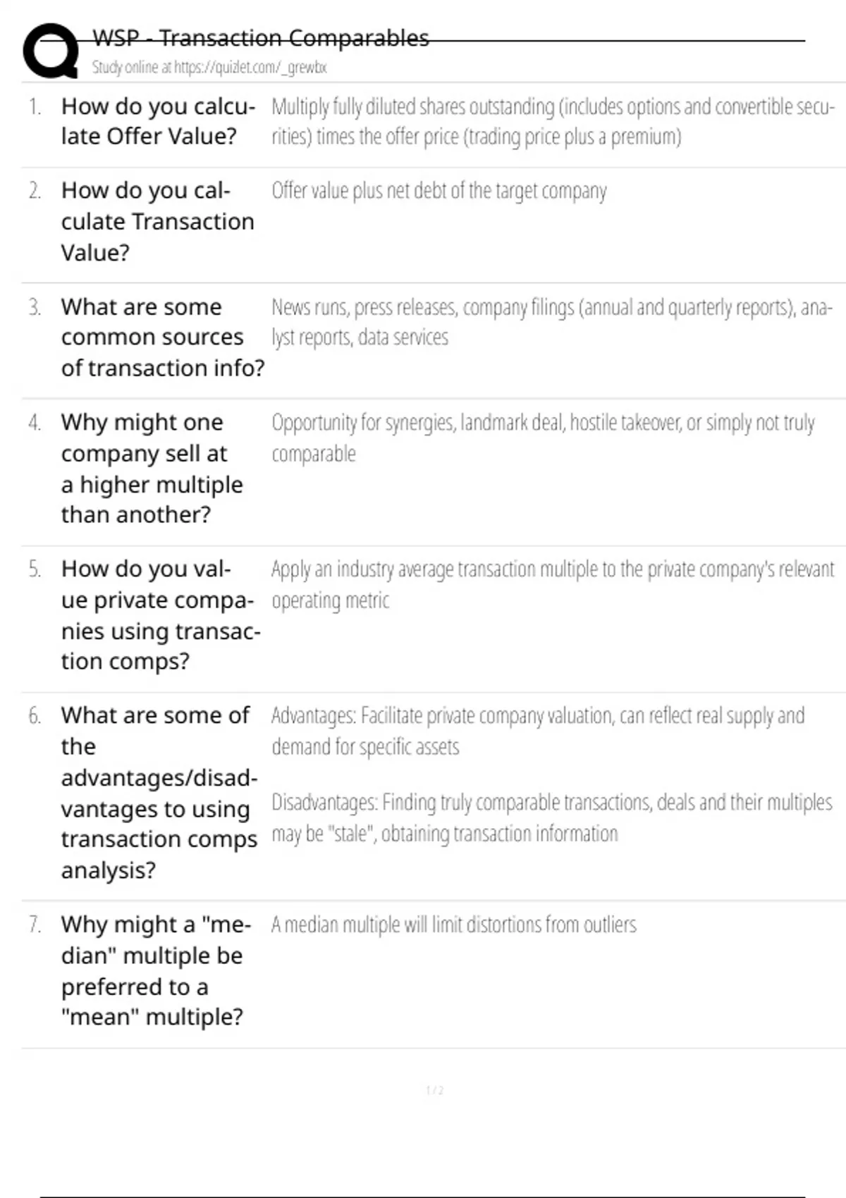Click the answer about industry average transaction multiple
The height and width of the screenshot is (1198, 846).
[552, 584]
